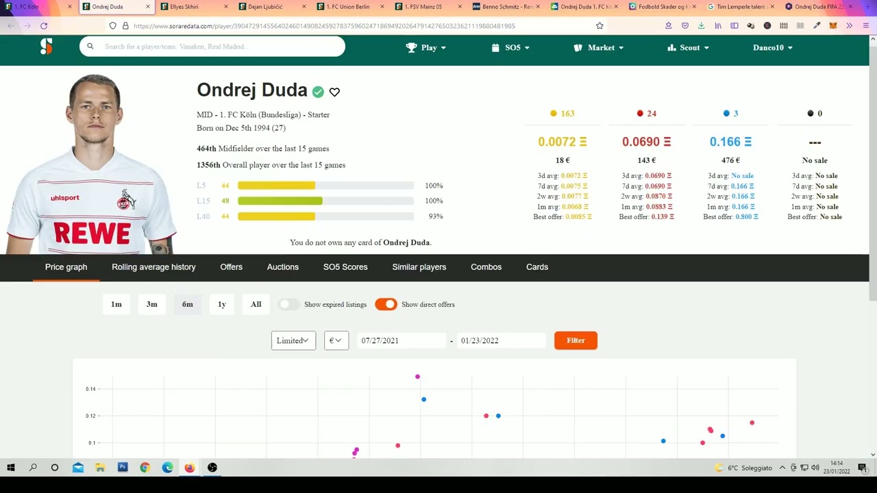Click the browser URL address bar
The image size is (877, 493).
tap(356, 25)
